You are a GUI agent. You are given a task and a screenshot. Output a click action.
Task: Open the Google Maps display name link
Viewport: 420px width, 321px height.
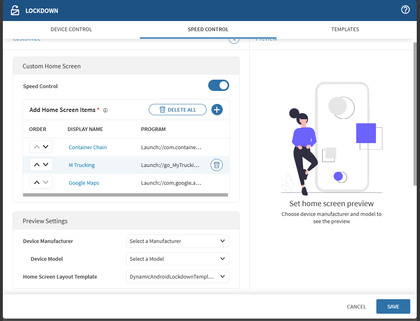[84, 183]
